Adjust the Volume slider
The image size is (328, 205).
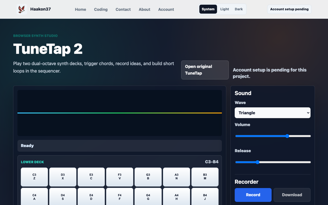pos(273,136)
